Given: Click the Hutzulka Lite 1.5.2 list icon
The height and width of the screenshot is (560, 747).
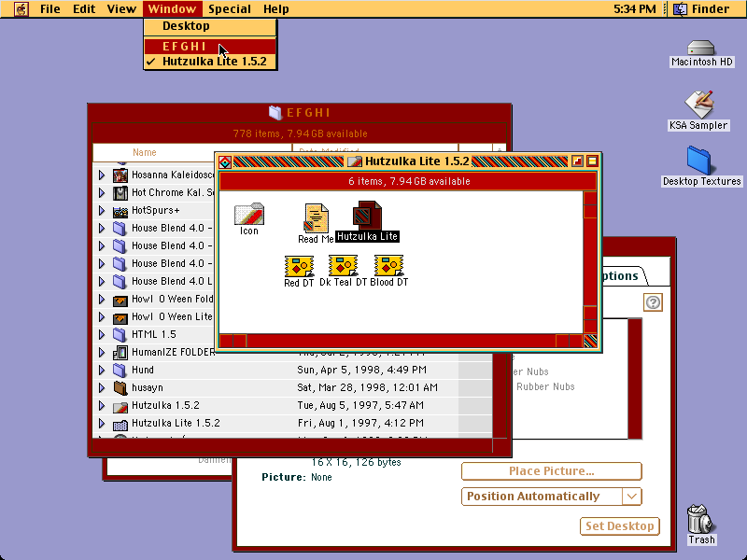Looking at the screenshot, I should [120, 424].
